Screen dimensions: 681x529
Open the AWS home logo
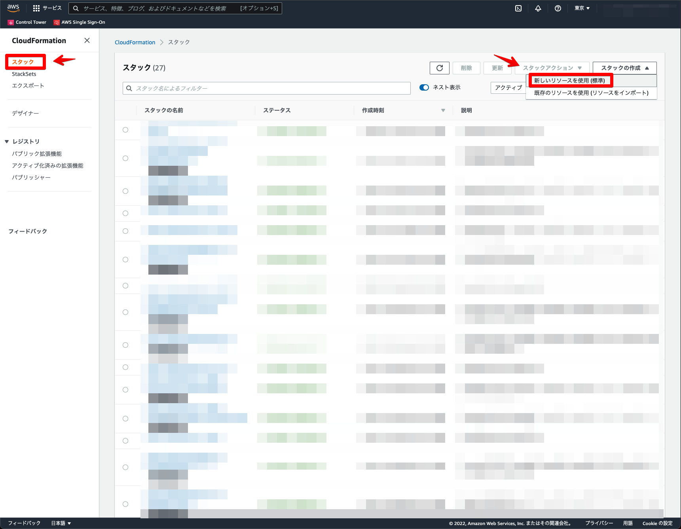[13, 8]
